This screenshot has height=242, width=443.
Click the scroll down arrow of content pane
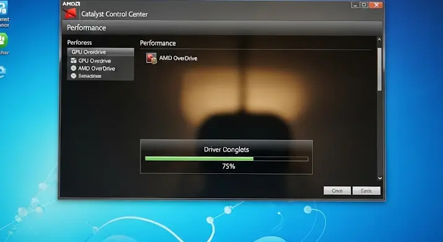pos(380,178)
